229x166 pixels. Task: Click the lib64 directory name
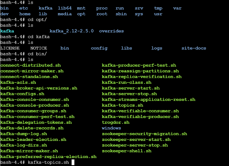pyautogui.click(x=65, y=8)
